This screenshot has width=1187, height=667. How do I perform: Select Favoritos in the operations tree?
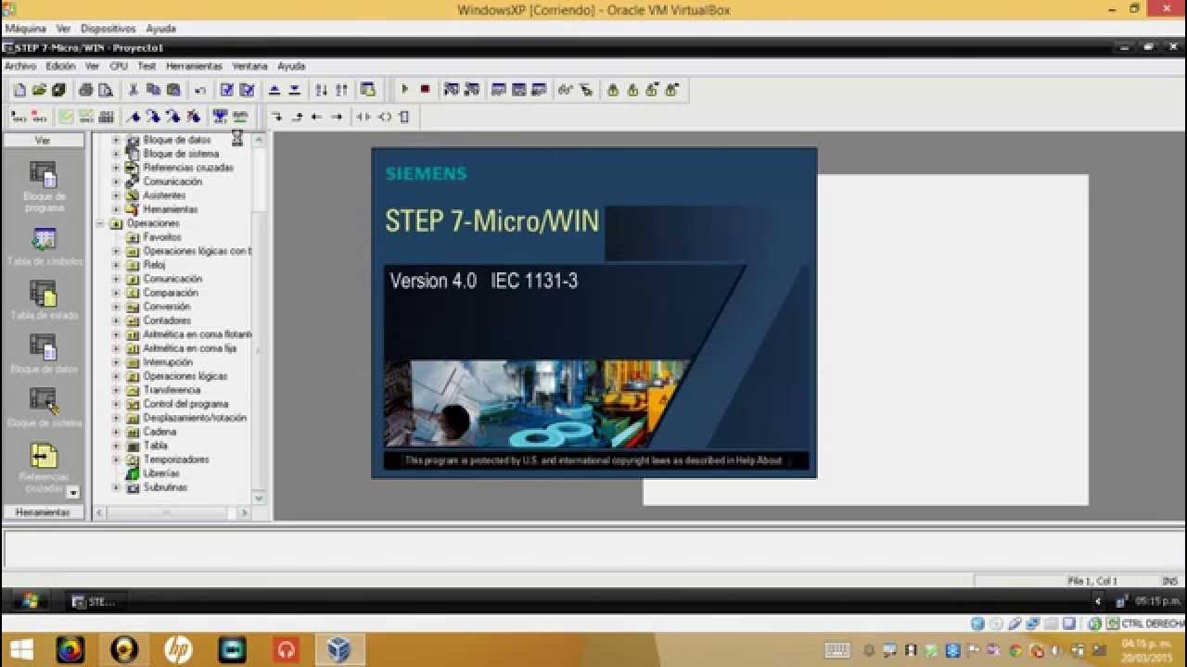click(x=162, y=237)
